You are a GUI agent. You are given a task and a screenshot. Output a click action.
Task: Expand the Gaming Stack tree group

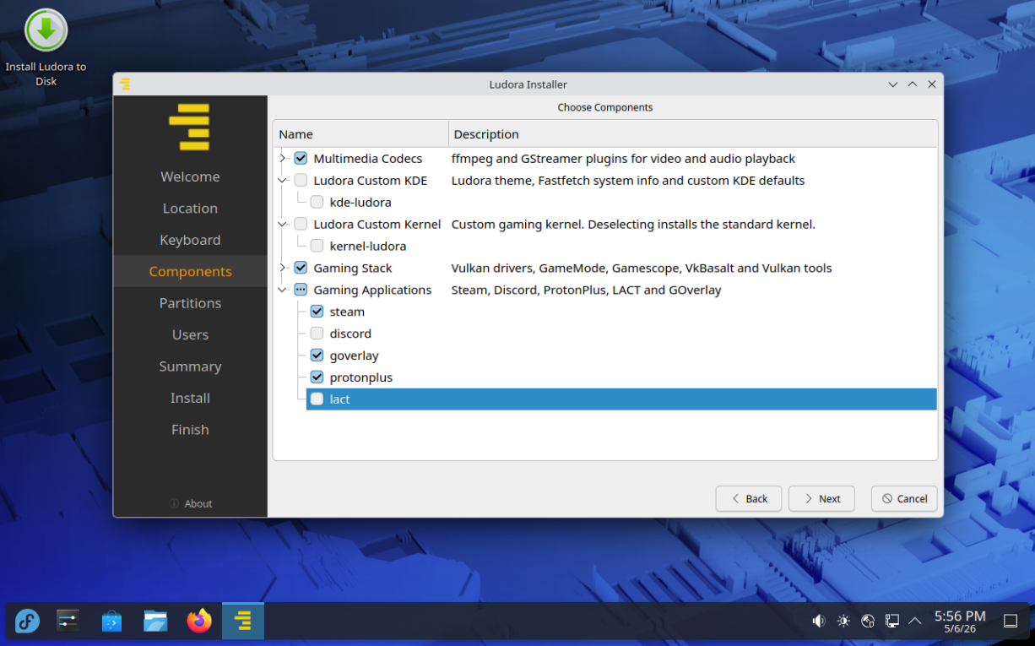[283, 268]
